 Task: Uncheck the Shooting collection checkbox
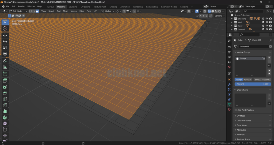point(263,19)
